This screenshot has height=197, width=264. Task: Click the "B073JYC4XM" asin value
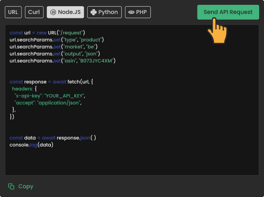click(x=96, y=61)
